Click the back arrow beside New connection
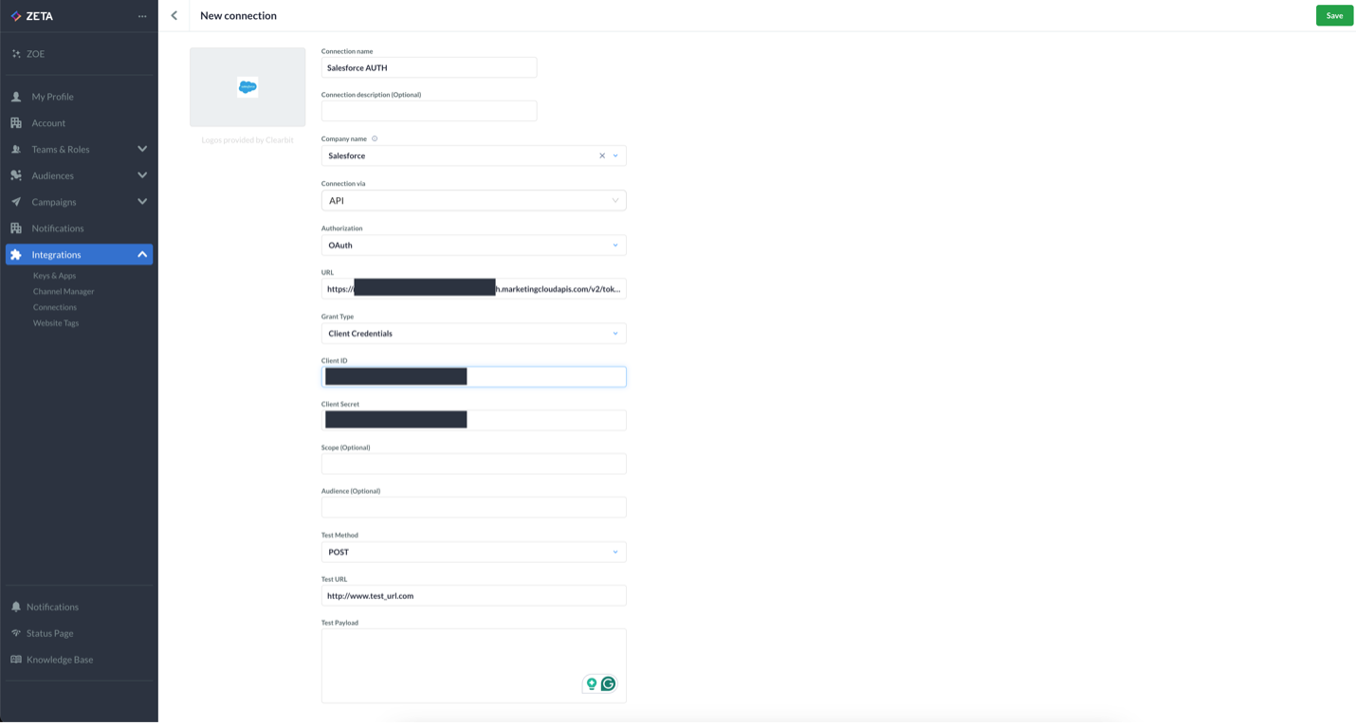 [x=174, y=16]
